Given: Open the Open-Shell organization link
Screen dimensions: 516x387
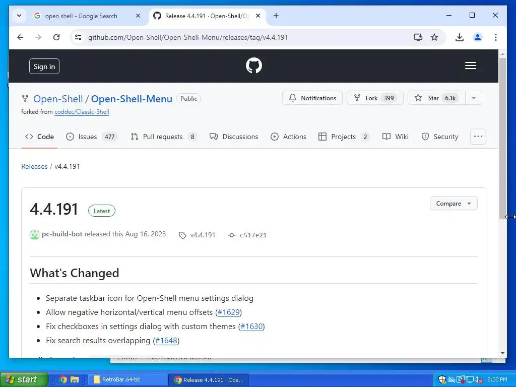Looking at the screenshot, I should tap(58, 99).
